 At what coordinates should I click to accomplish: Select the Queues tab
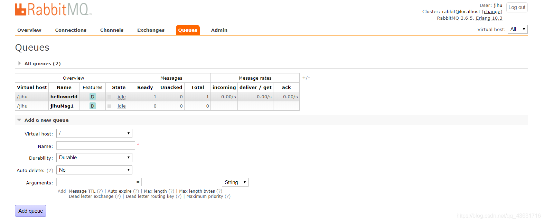(x=188, y=30)
